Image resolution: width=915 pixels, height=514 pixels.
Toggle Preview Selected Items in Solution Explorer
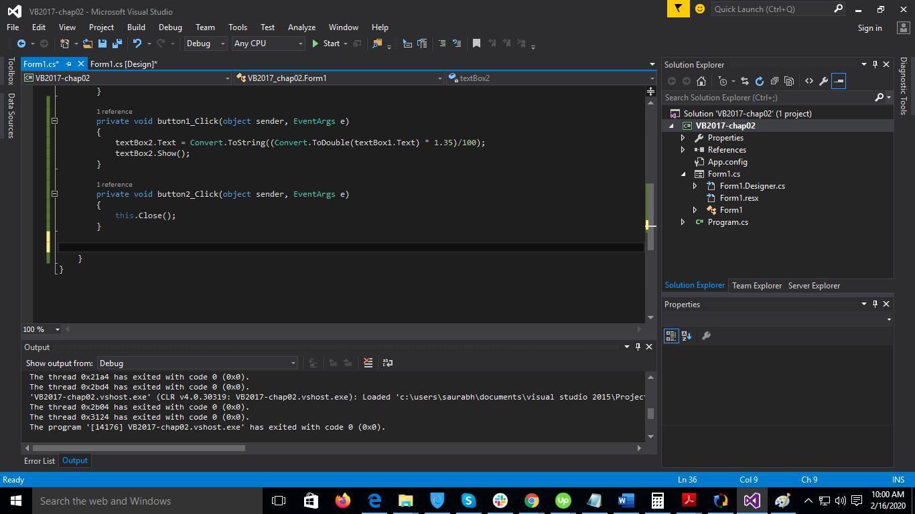tap(839, 81)
